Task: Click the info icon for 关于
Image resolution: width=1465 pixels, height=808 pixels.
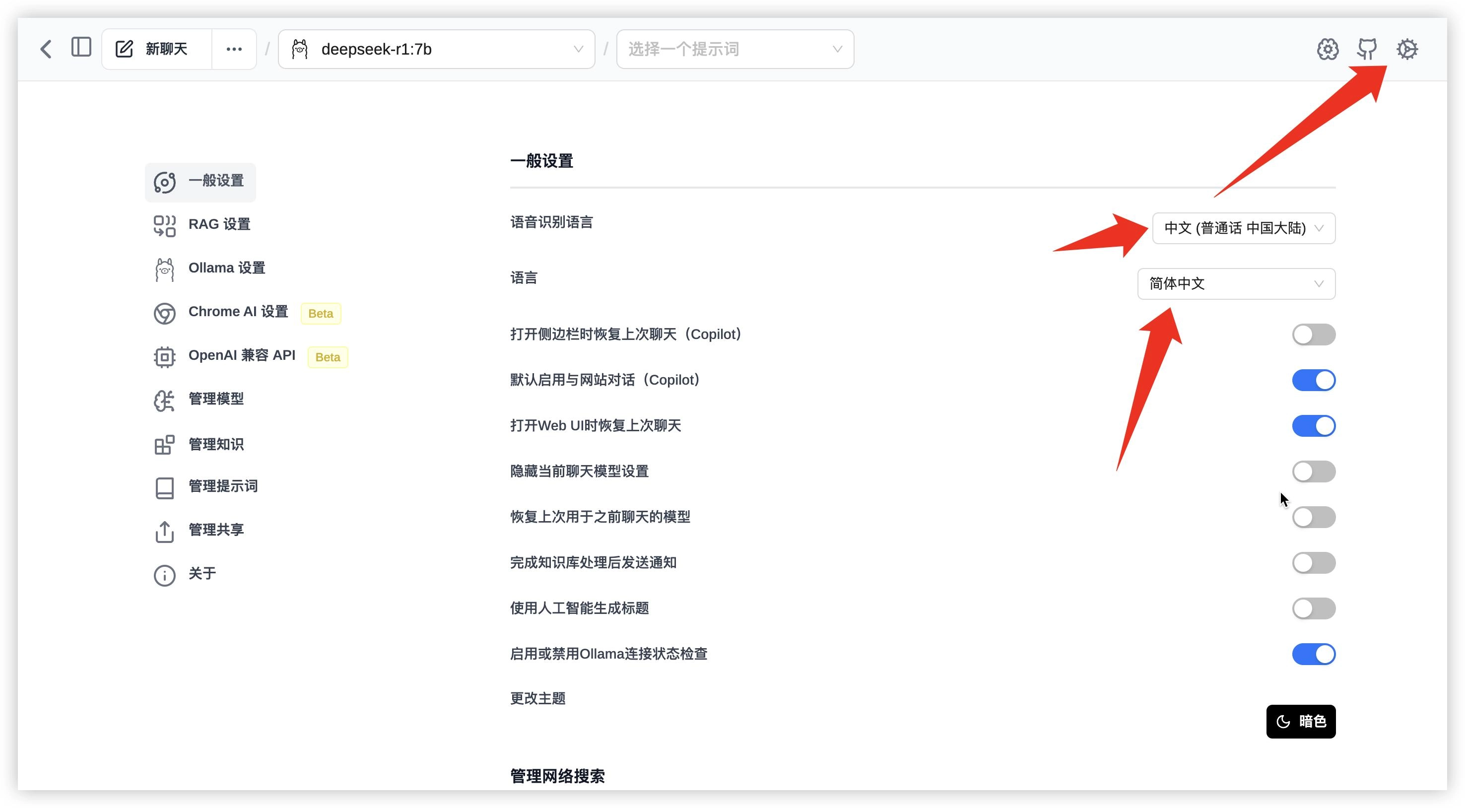Action: [x=164, y=575]
